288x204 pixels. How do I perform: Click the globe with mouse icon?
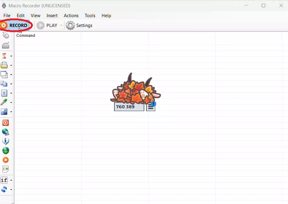tap(6, 132)
